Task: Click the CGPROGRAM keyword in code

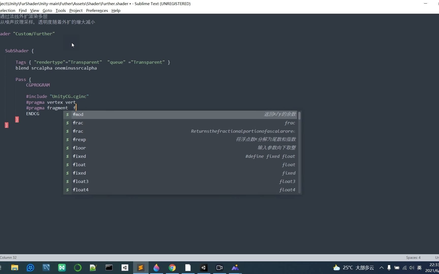Action: 38,85
